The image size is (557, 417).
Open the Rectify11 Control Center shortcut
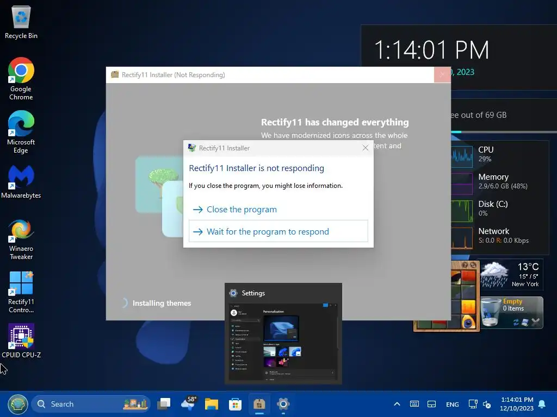21,292
